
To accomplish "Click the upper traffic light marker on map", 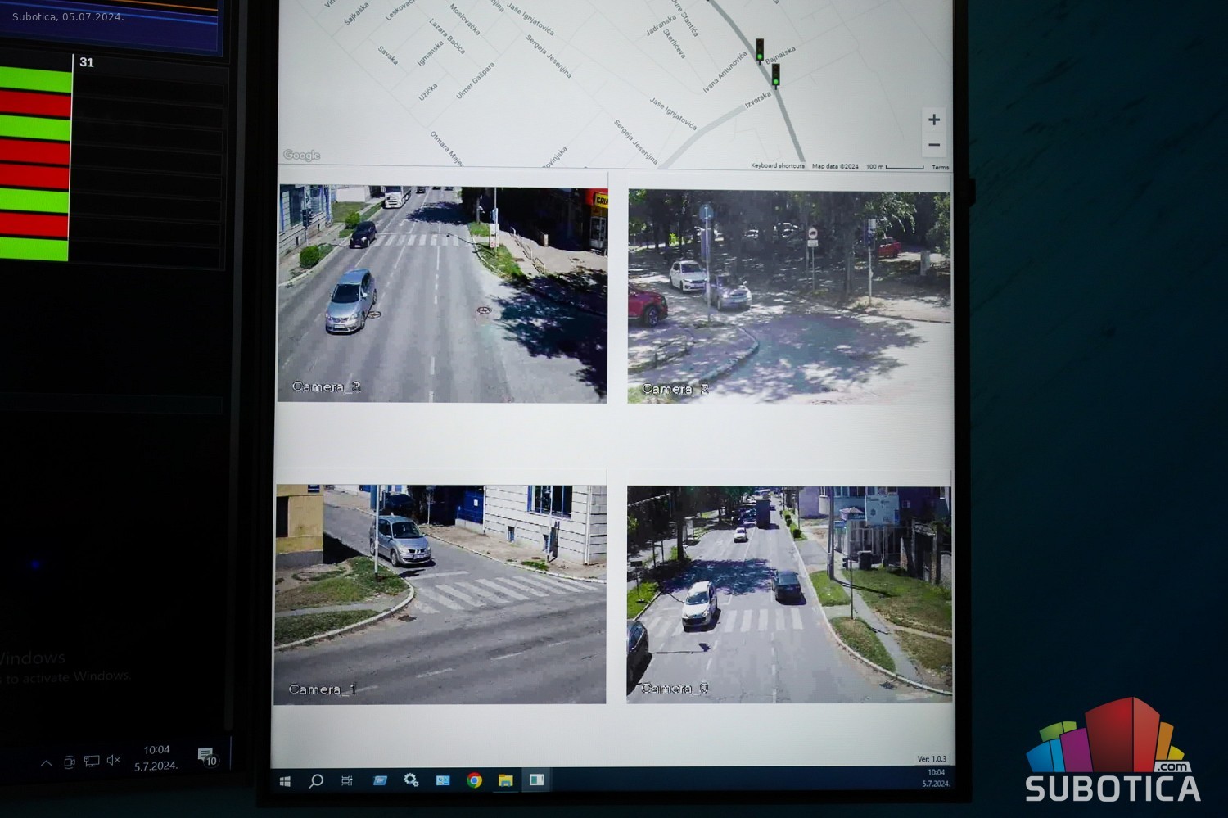I will [x=760, y=50].
